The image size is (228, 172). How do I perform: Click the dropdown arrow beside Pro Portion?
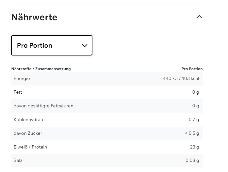pyautogui.click(x=85, y=45)
